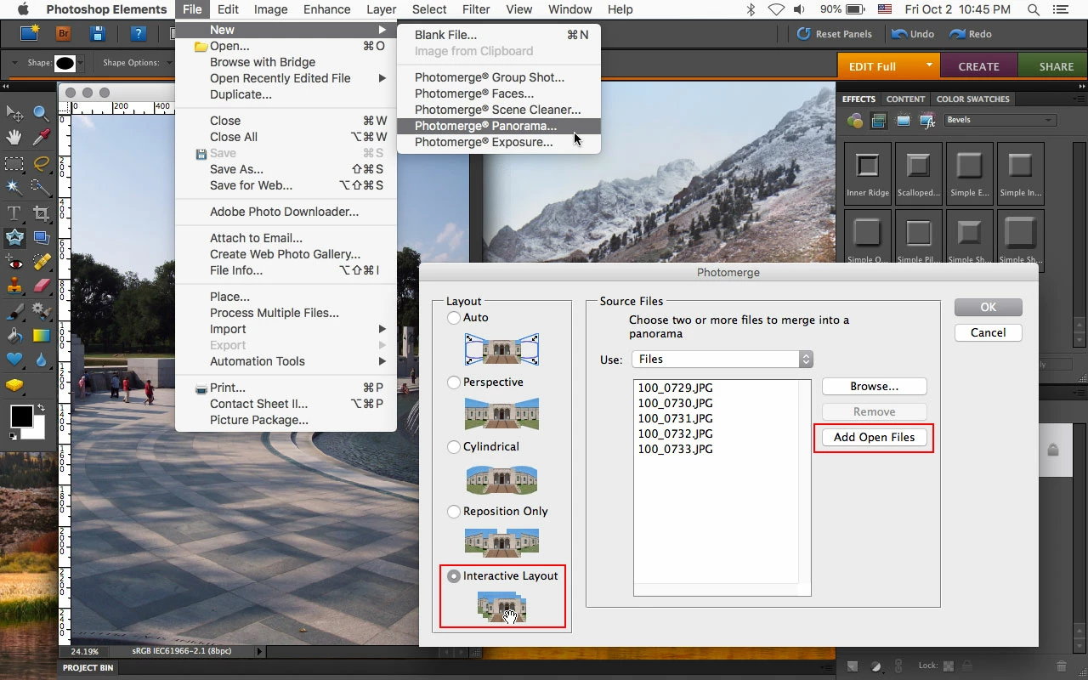The height and width of the screenshot is (680, 1088).
Task: Switch to the COLOR SWATCHES tab
Action: tap(973, 99)
